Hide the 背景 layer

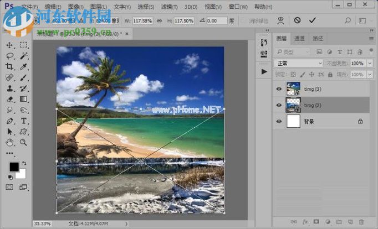point(279,121)
